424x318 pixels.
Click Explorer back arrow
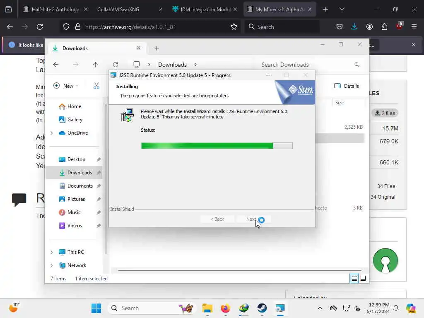pyautogui.click(x=56, y=65)
